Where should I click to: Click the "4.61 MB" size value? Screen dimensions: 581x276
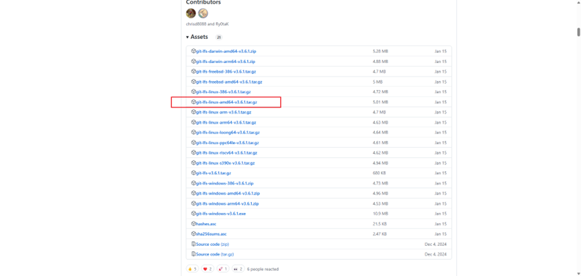[380, 142]
